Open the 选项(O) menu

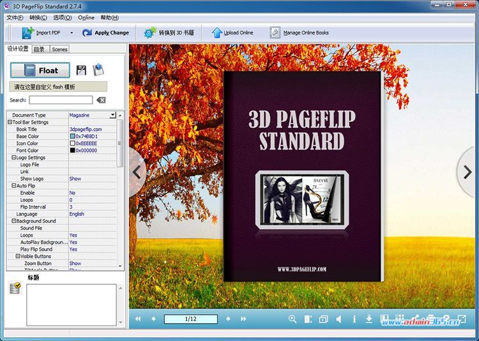tap(63, 18)
